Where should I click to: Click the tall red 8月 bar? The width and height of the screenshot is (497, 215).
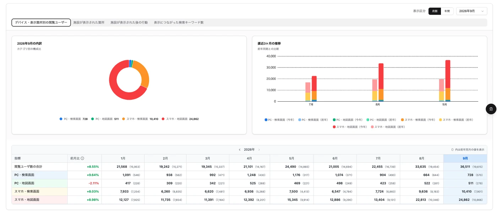[381, 76]
